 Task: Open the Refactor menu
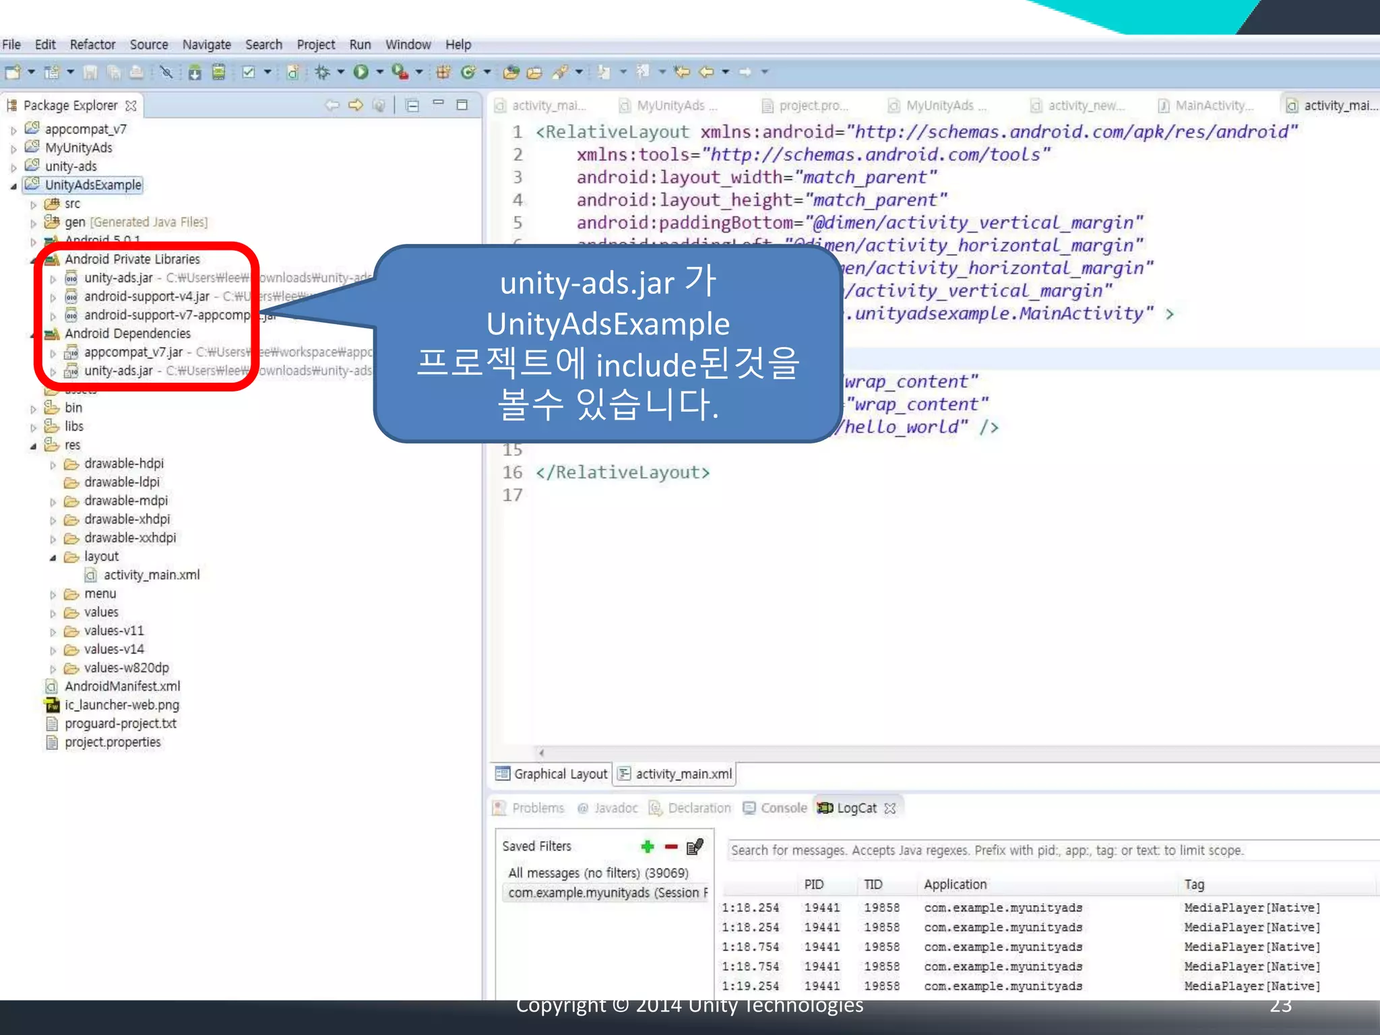tap(92, 44)
